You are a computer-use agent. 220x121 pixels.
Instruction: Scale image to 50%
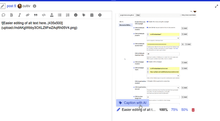coord(185,110)
